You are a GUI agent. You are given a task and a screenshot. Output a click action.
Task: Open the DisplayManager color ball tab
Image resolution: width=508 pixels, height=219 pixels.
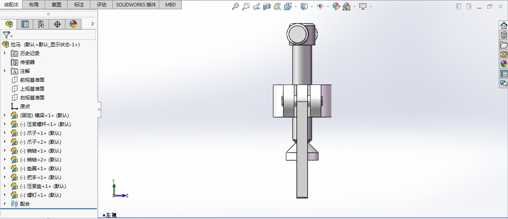point(73,24)
